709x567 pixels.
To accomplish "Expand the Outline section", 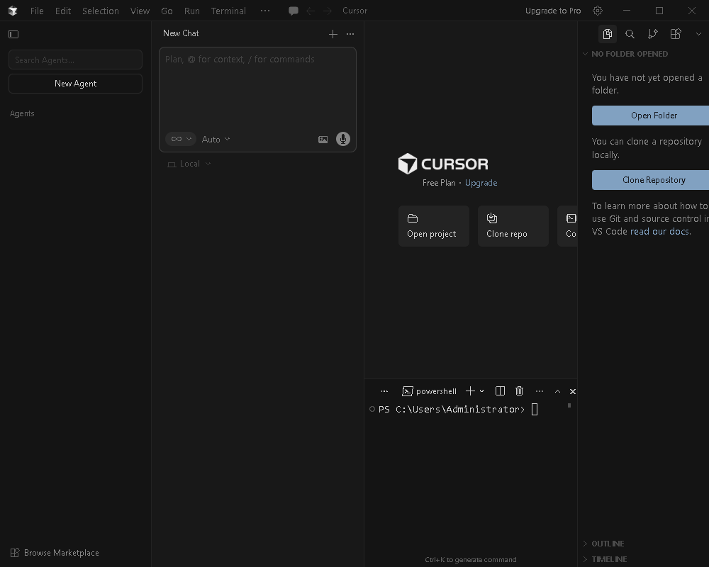I will [x=608, y=544].
